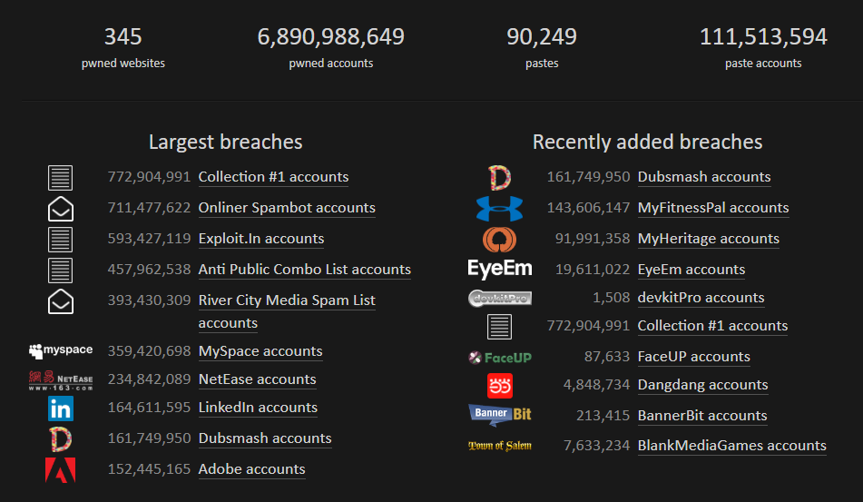Open Adobe accounts link

[251, 469]
